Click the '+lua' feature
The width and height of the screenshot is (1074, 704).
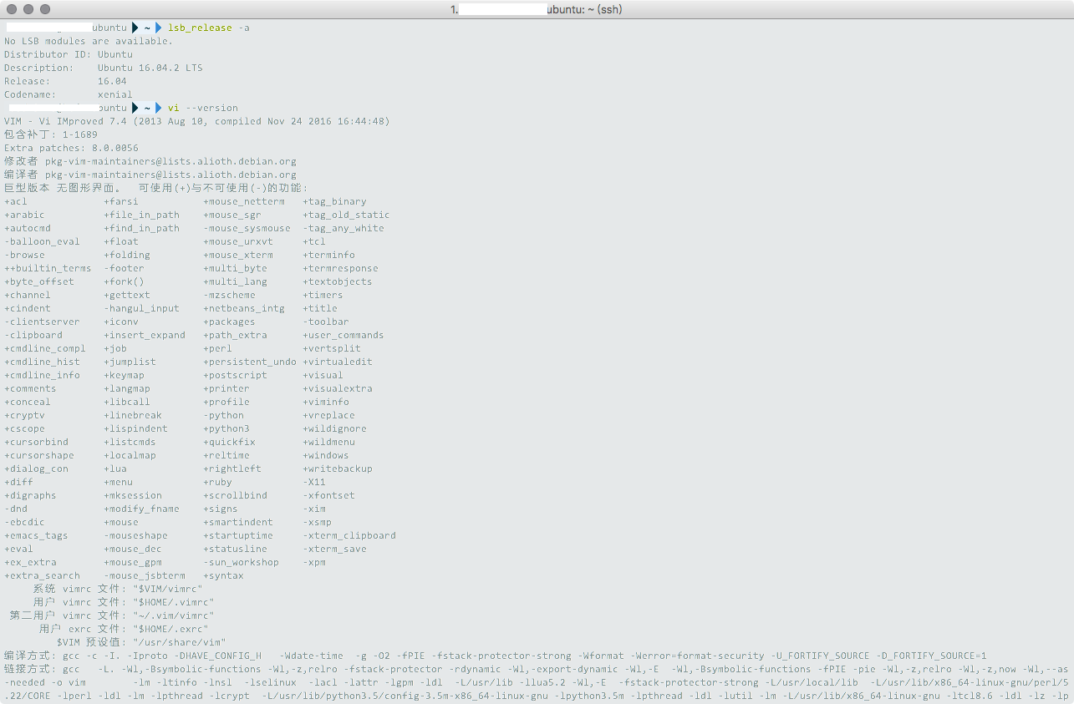[115, 468]
